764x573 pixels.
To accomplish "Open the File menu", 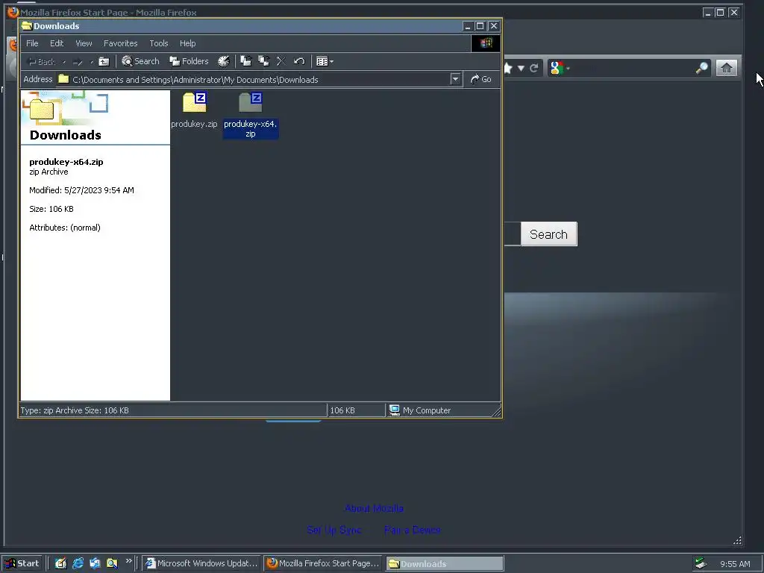I will click(32, 43).
